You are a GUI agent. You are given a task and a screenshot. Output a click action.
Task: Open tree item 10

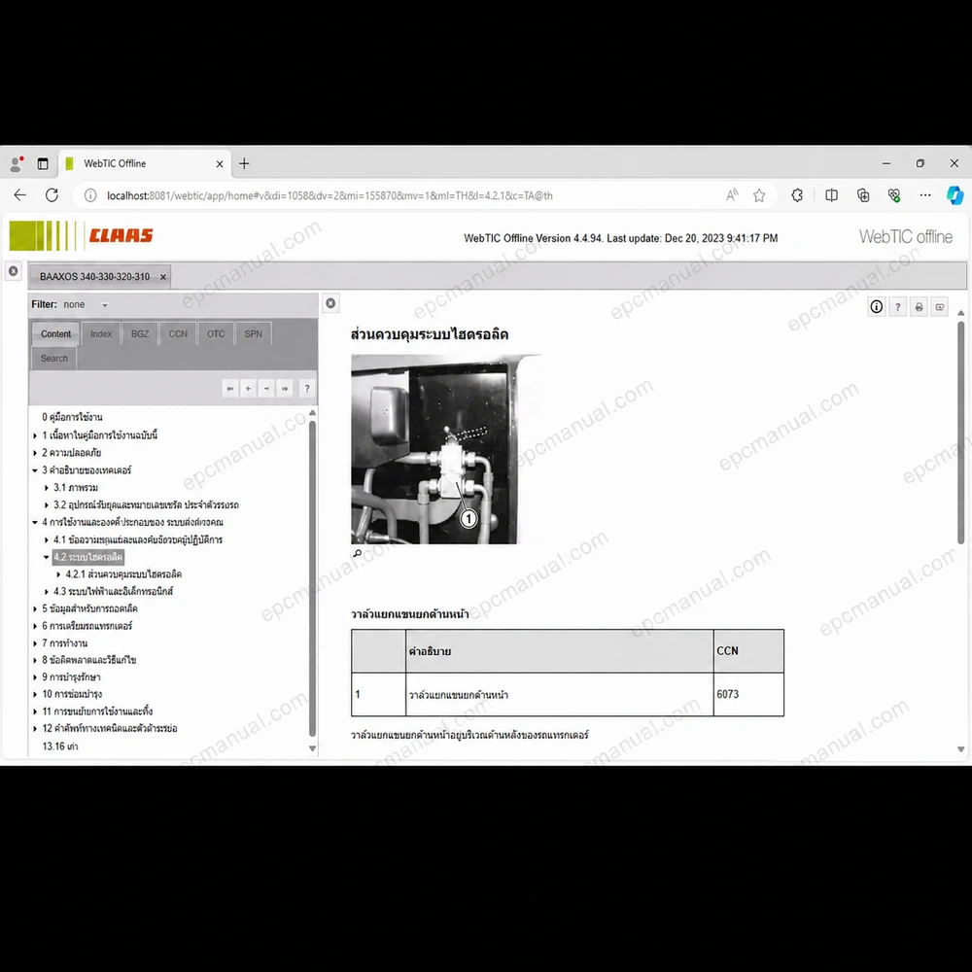(72, 694)
